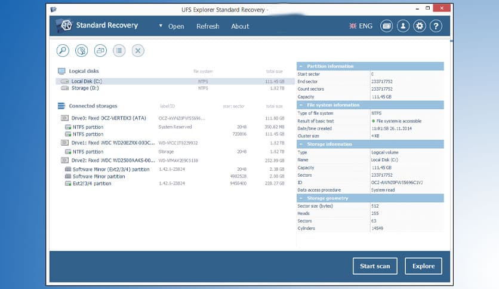Select the System Reserved NTFS partition
The image size is (499, 289).
coord(174,127)
